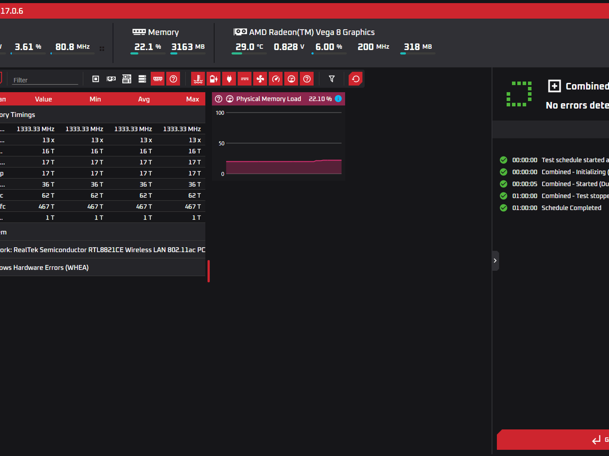Image resolution: width=609 pixels, height=456 pixels.
Task: Click the No errors detected status text
Action: tap(577, 105)
